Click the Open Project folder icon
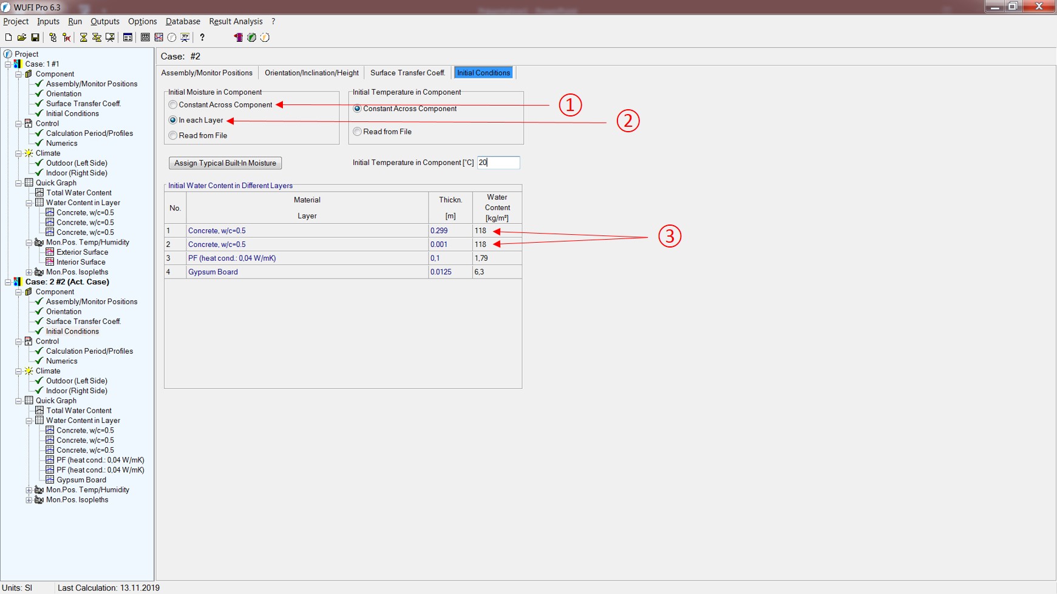 coord(22,38)
